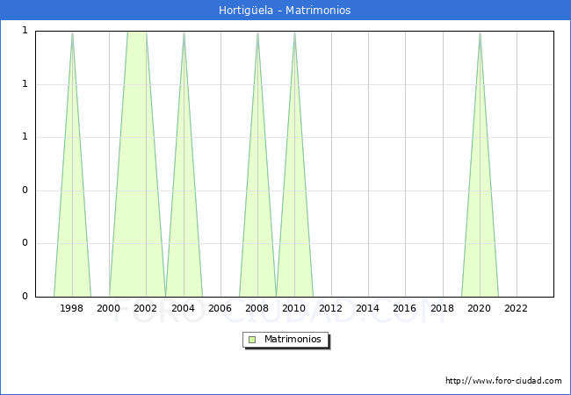The image size is (571, 395).
Task: Select the 2006 x-axis label
Action: click(220, 308)
